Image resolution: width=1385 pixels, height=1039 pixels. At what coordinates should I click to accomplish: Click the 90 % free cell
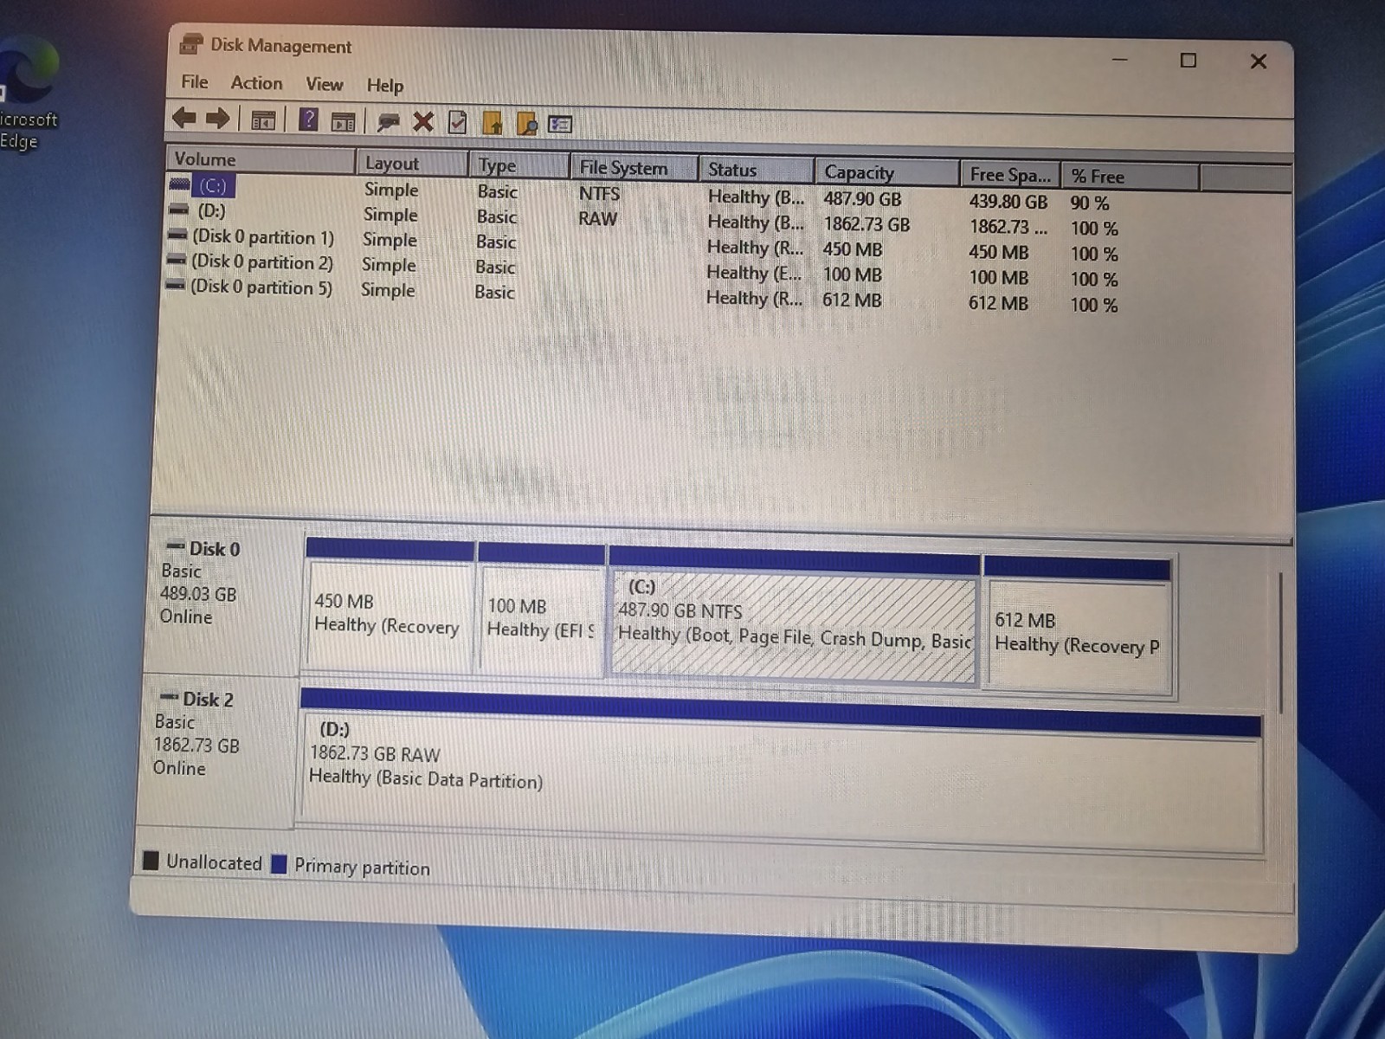tap(1089, 203)
